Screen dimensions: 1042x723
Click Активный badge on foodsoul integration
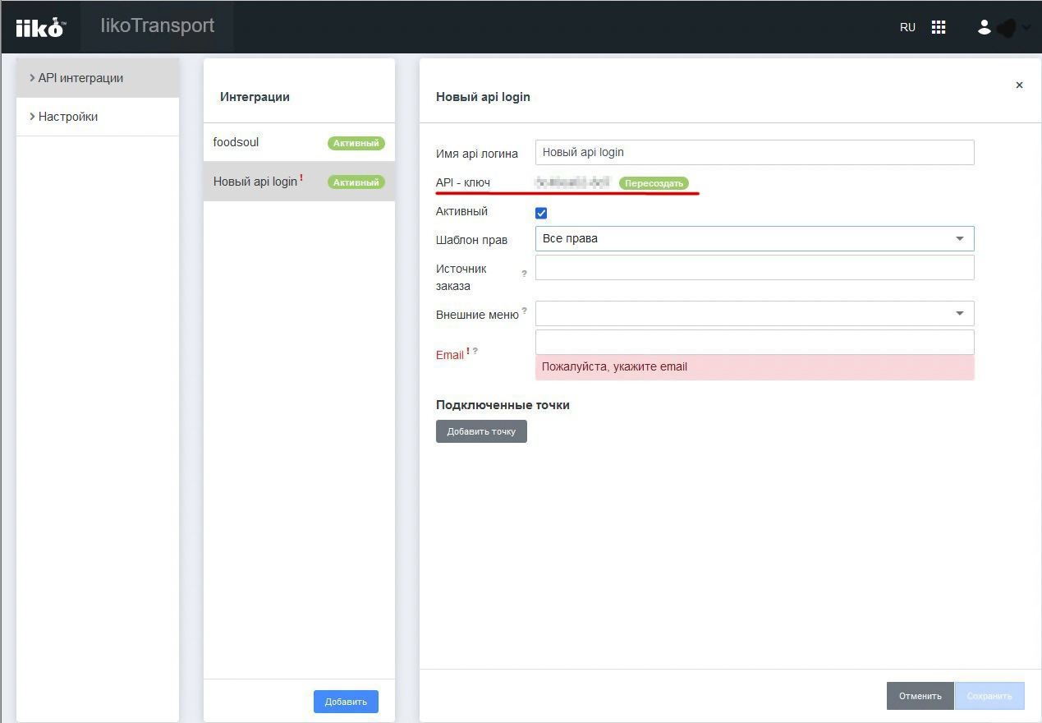coord(356,143)
